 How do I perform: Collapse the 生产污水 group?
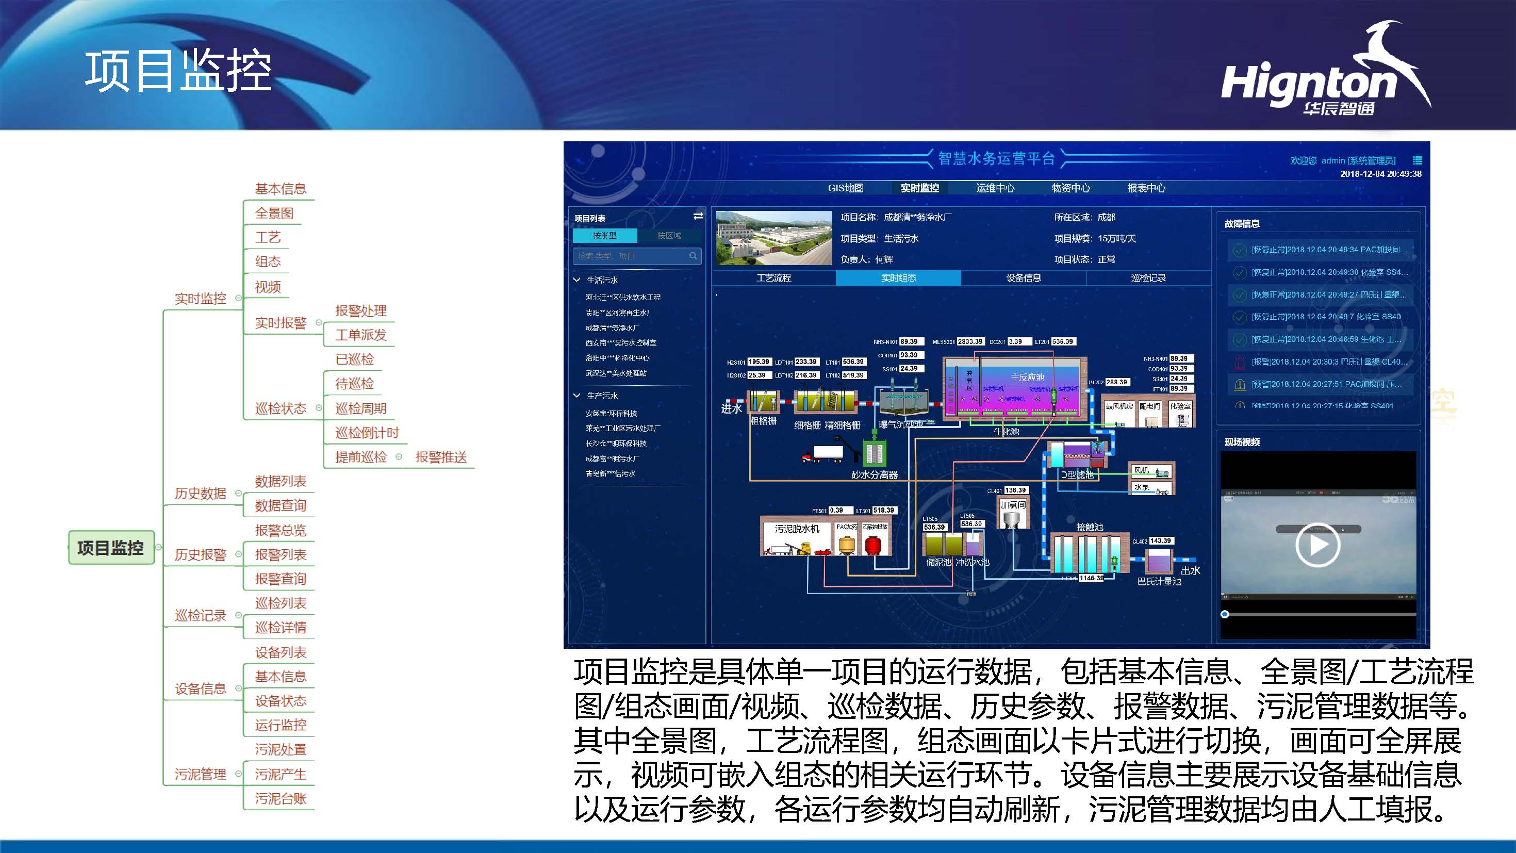click(x=576, y=396)
